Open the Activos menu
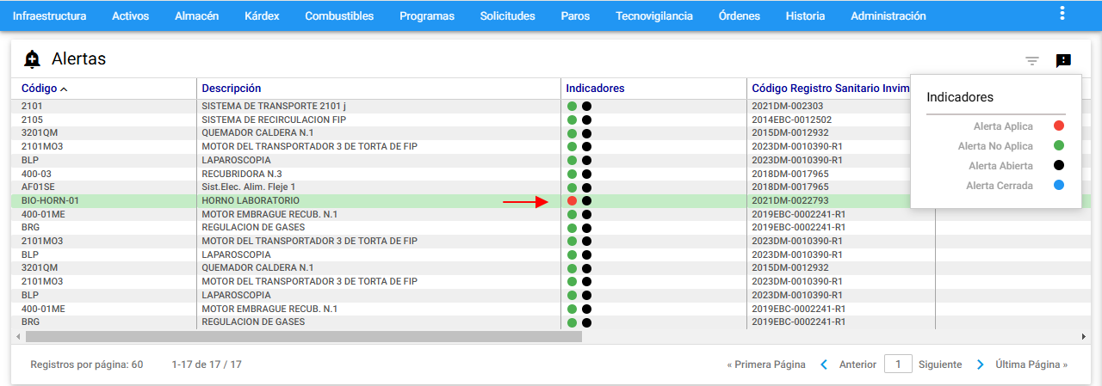 pyautogui.click(x=131, y=15)
